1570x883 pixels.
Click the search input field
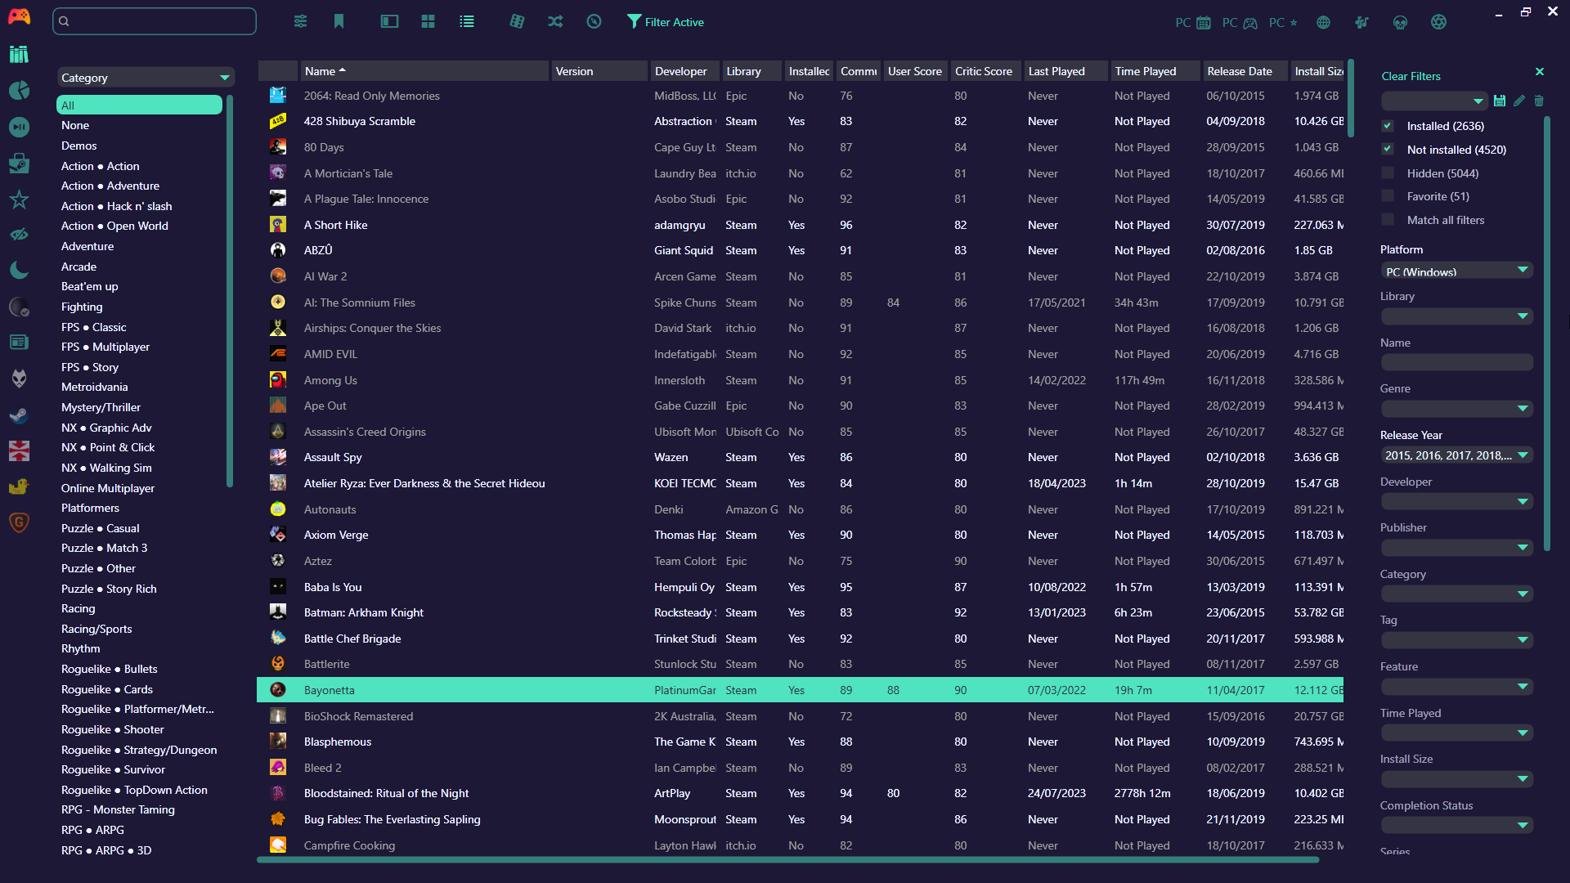click(154, 21)
